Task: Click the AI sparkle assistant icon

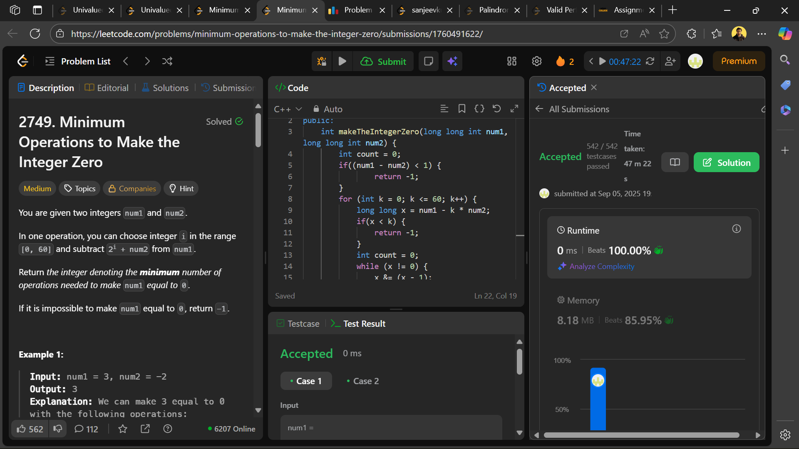Action: point(452,62)
